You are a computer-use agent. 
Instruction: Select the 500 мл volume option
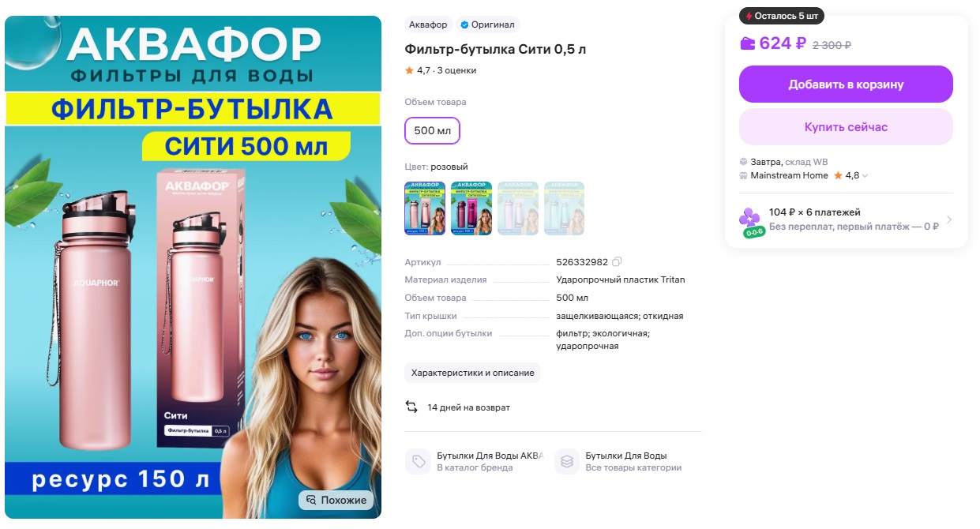click(x=432, y=131)
